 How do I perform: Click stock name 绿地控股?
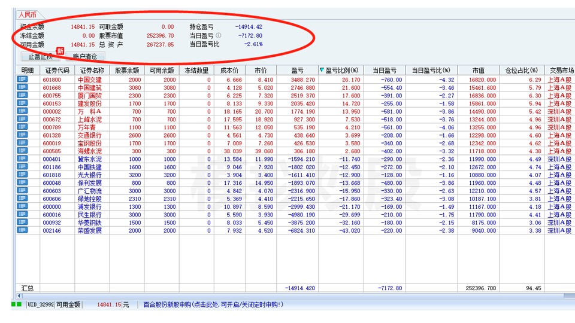tap(89, 199)
